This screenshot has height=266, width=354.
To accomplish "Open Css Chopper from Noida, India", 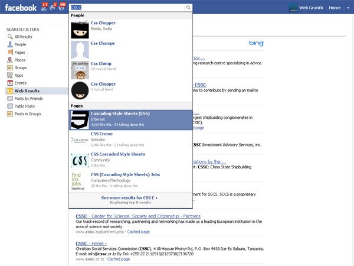I will click(x=130, y=30).
